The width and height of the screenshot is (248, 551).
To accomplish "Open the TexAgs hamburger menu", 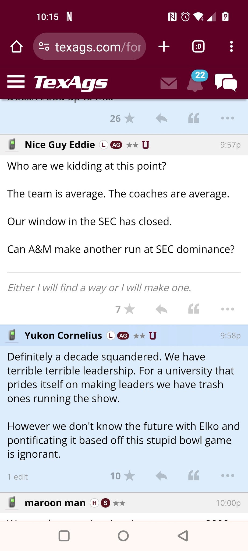I will pyautogui.click(x=16, y=82).
